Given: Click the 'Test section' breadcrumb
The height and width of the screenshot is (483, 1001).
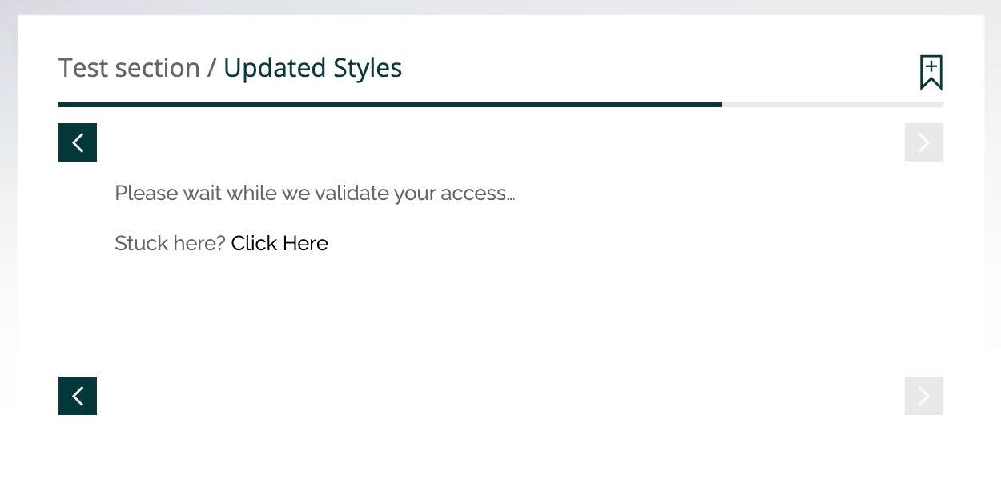Looking at the screenshot, I should pos(129,68).
